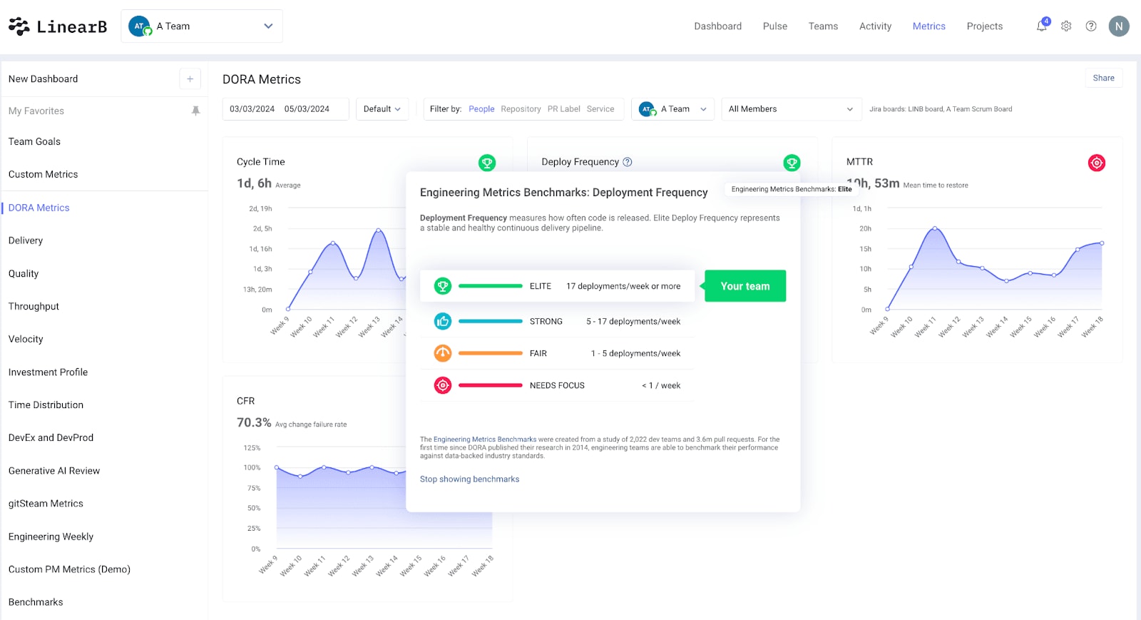
Task: Open Throughput in sidebar
Action: pyautogui.click(x=34, y=306)
